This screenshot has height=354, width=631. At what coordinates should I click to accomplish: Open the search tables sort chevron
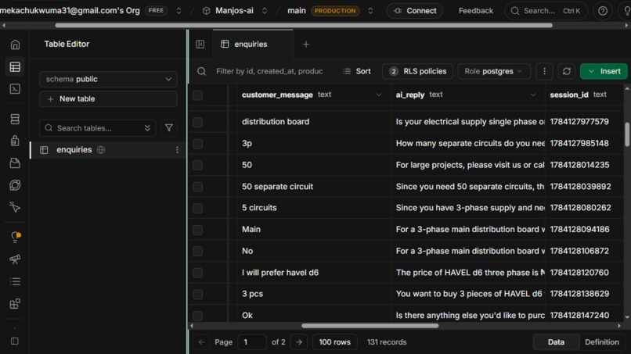[147, 128]
